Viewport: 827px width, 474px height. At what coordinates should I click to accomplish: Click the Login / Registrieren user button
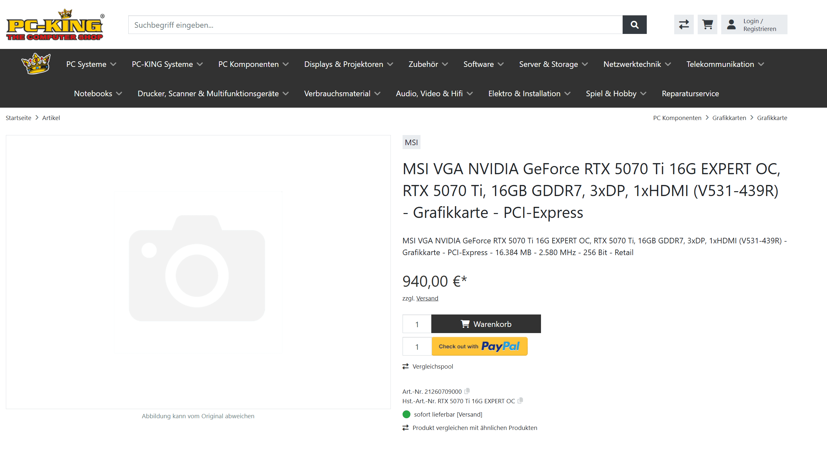[754, 25]
